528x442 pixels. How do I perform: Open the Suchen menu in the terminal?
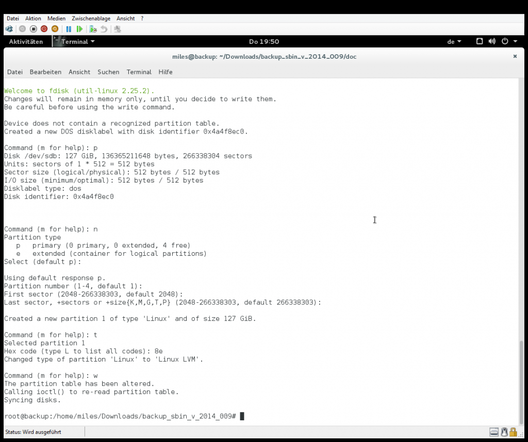pyautogui.click(x=108, y=72)
